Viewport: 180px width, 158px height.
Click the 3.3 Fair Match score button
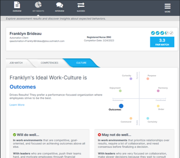(162, 42)
